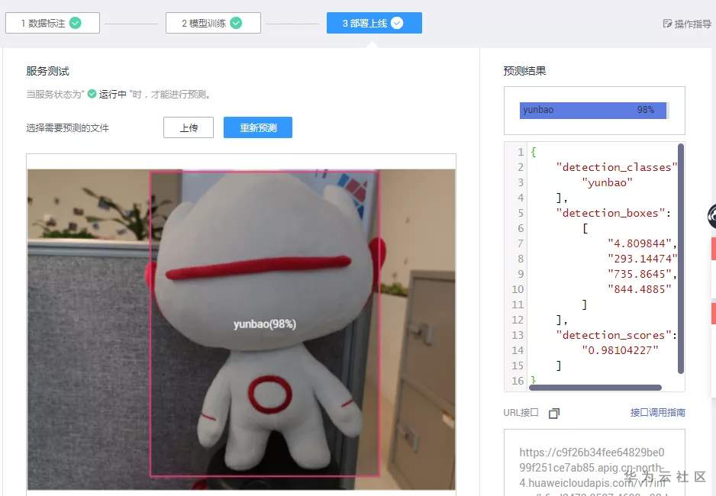The height and width of the screenshot is (496, 716).
Task: Click the 操作指导 edit icon
Action: [667, 23]
